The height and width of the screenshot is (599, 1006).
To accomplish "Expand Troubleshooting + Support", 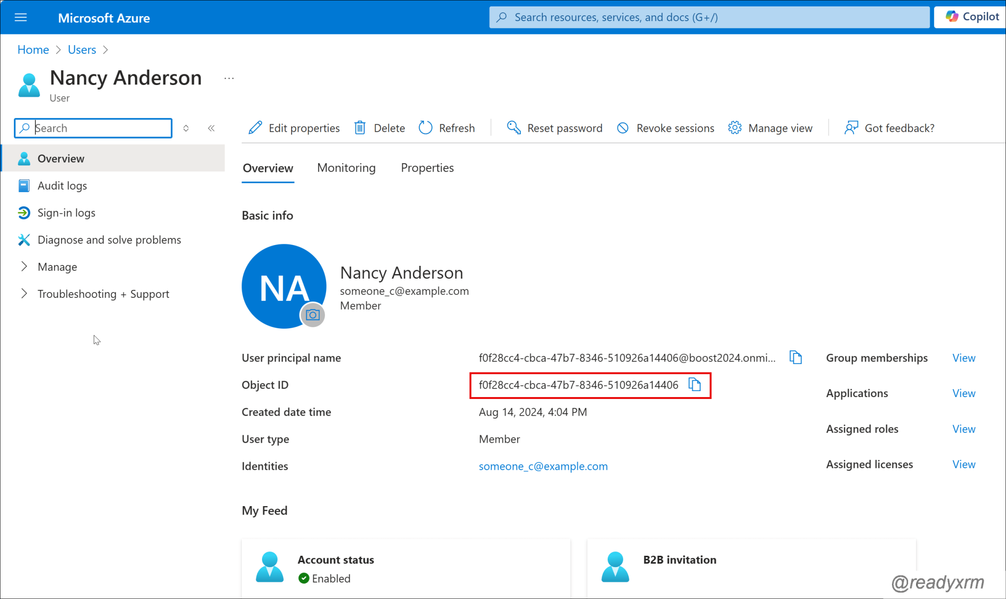I will (103, 293).
